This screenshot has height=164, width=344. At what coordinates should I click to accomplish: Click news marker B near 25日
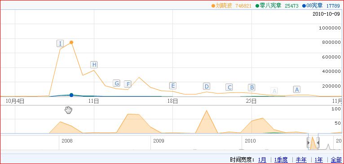251,88
